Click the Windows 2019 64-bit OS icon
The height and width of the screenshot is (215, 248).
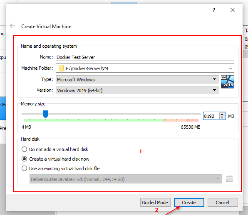[228, 82]
